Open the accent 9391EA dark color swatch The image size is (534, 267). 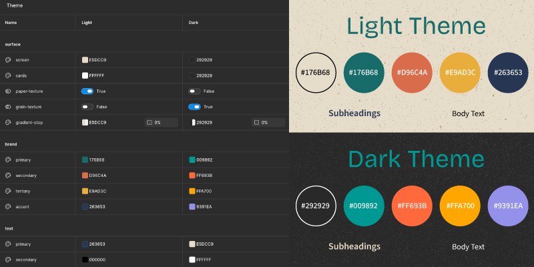(x=192, y=207)
